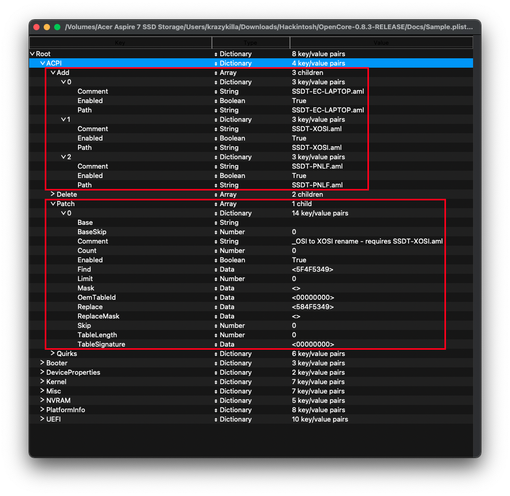510x496 pixels.
Task: Select the OemTableId key row
Action: [96, 298]
